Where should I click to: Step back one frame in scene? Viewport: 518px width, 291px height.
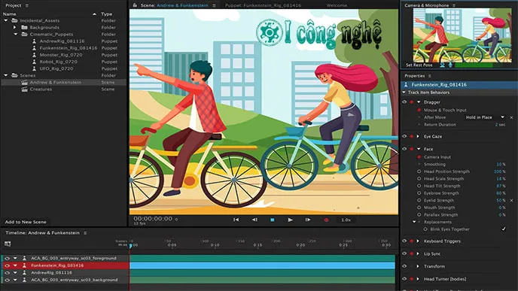[254, 220]
